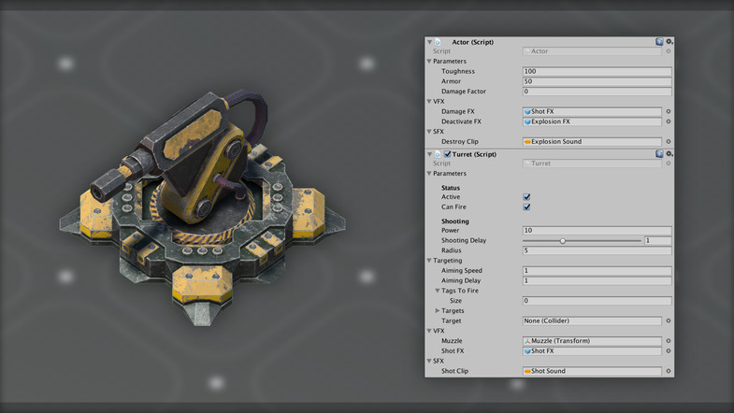Click the Destroy Clip property label

[x=460, y=142]
